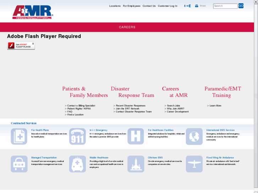Image resolution: width=258 pixels, height=193 pixels.
Task: Click the For Health Plans title link
Action: [40, 130]
